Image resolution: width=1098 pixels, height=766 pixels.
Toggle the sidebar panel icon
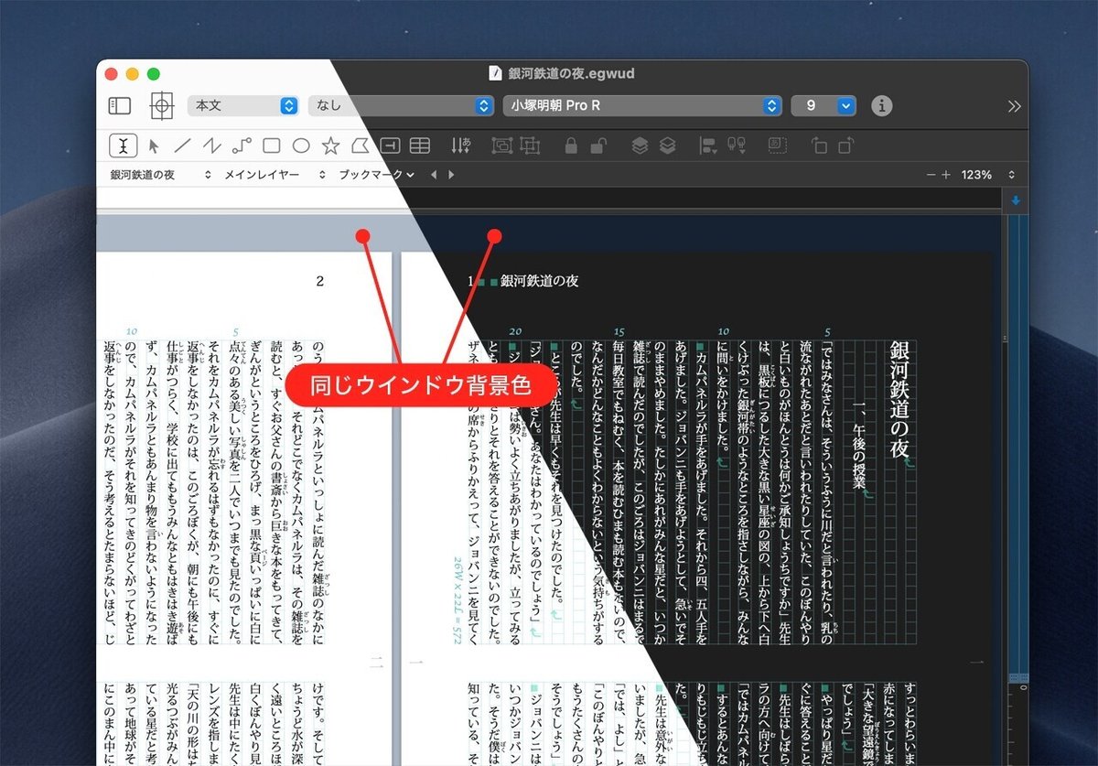point(121,105)
